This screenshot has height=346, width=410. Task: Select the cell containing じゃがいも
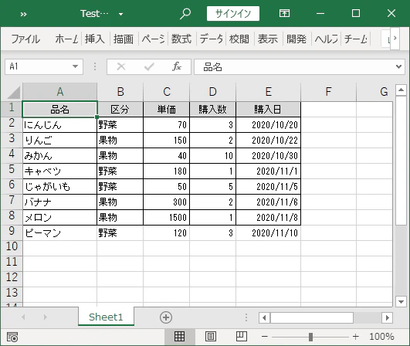click(60, 186)
